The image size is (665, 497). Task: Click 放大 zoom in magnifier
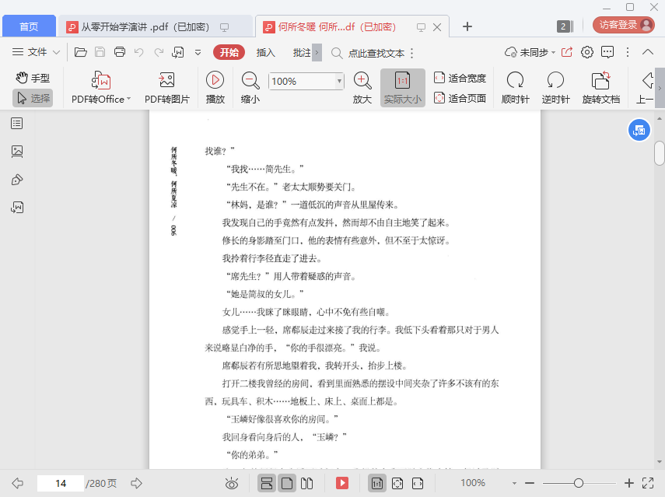[362, 88]
